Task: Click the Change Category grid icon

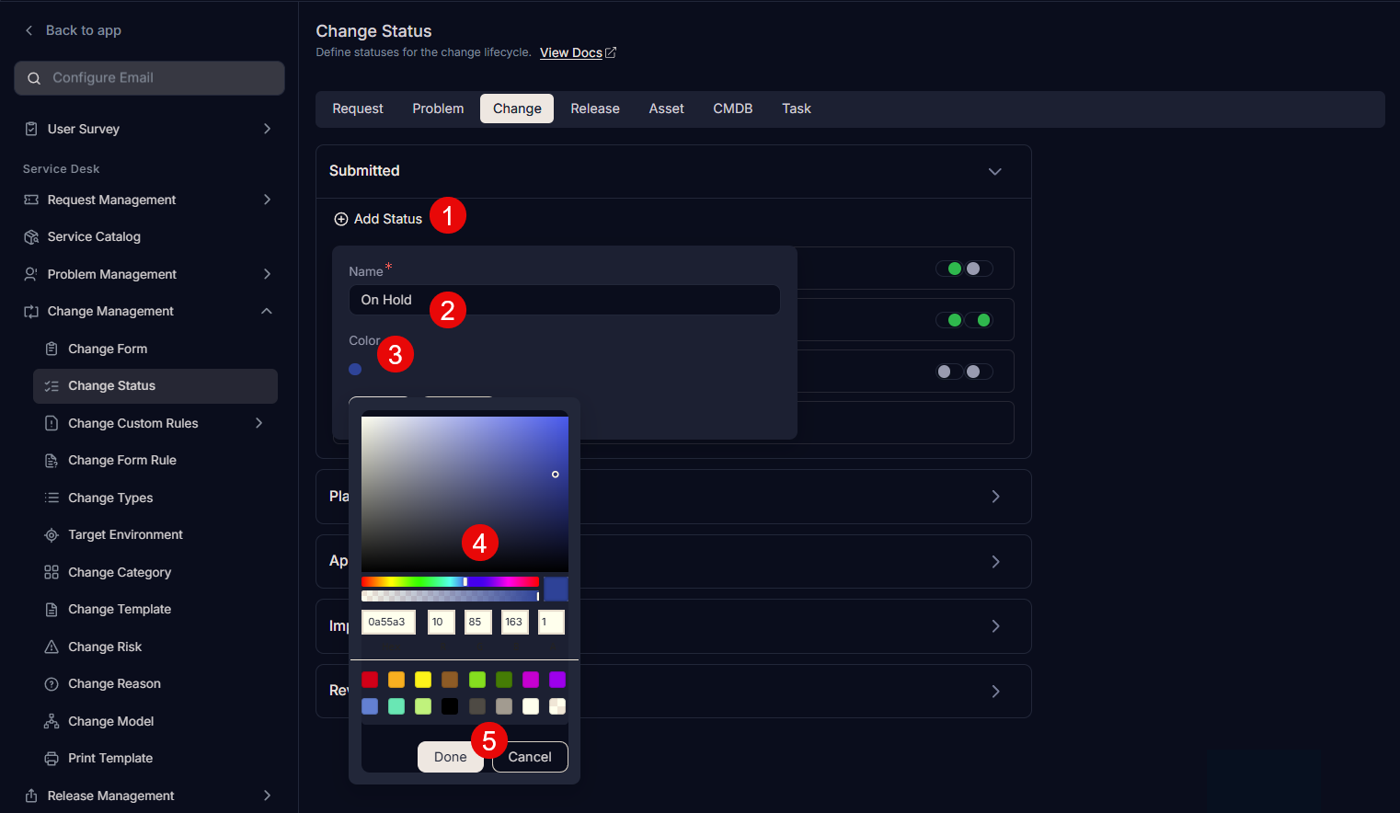Action: click(x=52, y=572)
